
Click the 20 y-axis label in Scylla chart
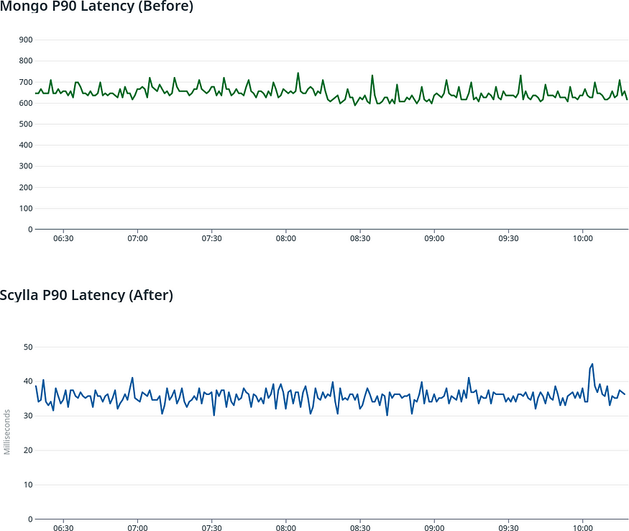pos(28,450)
